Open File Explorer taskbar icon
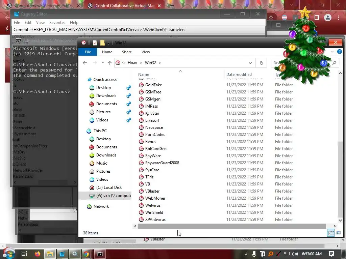This screenshot has width=346, height=259. coord(50,254)
